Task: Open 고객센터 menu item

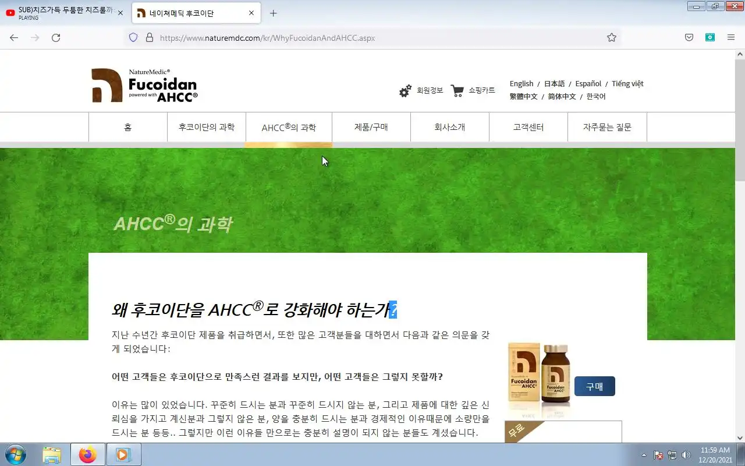Action: click(528, 127)
